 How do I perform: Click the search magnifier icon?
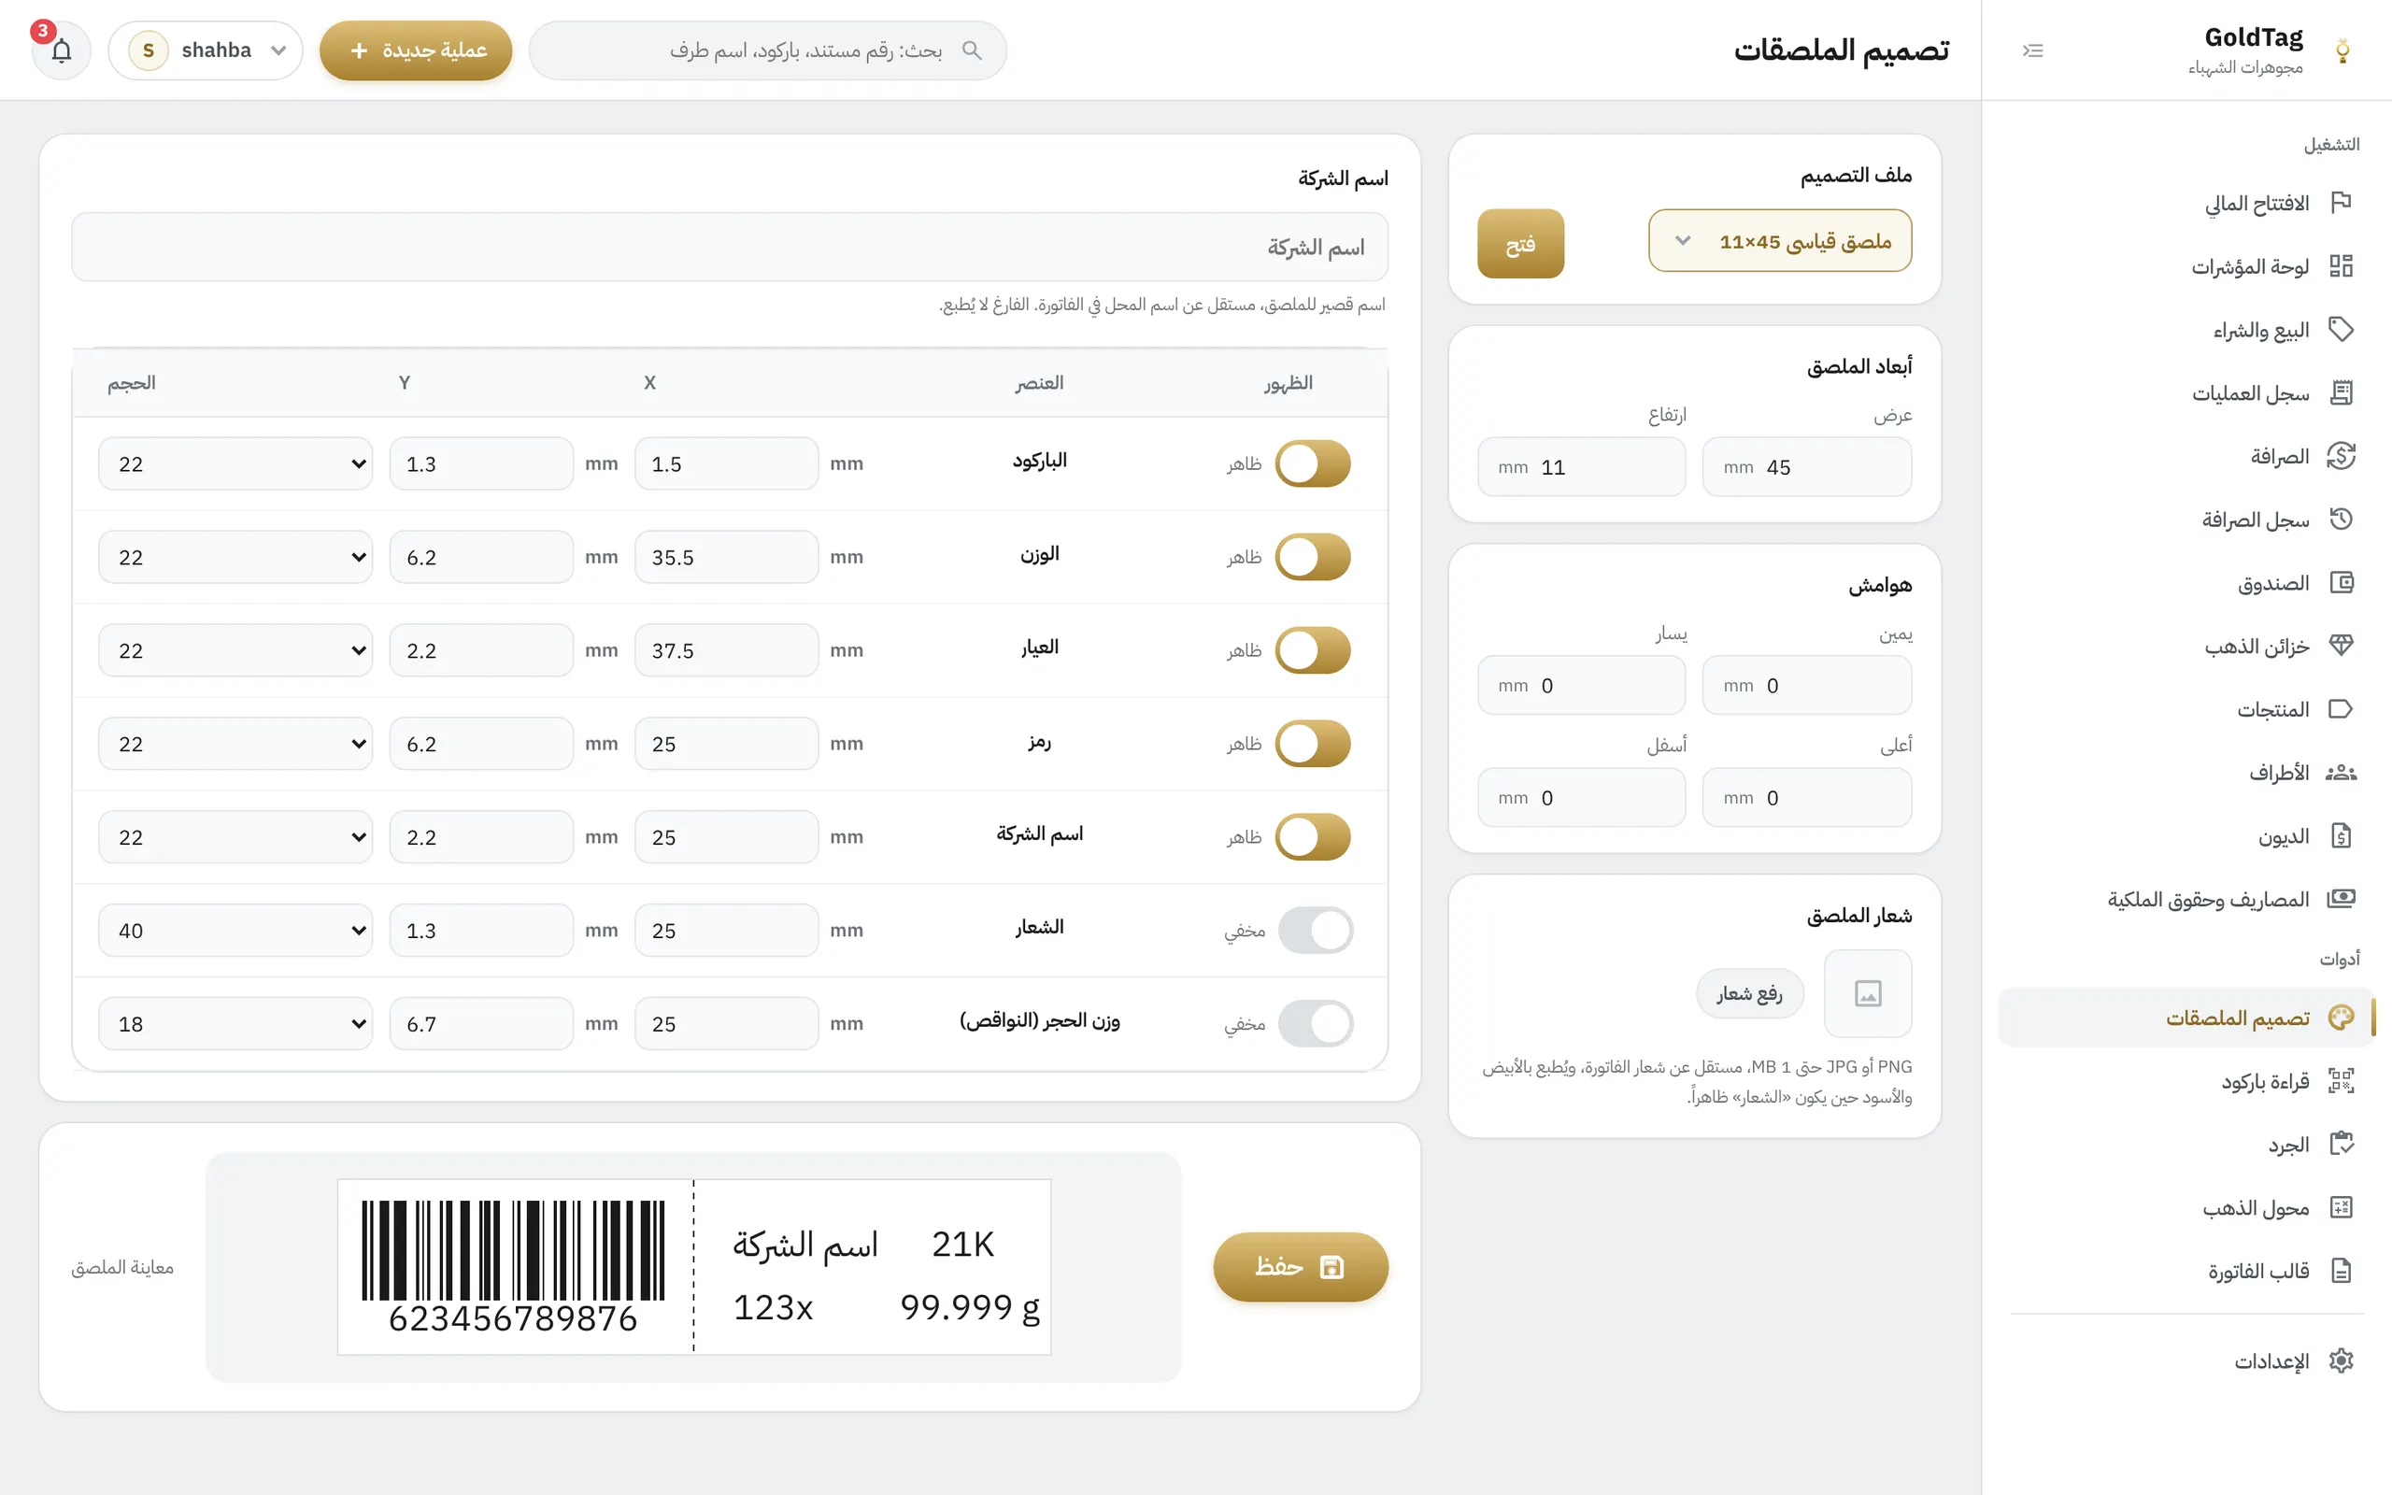pyautogui.click(x=972, y=50)
